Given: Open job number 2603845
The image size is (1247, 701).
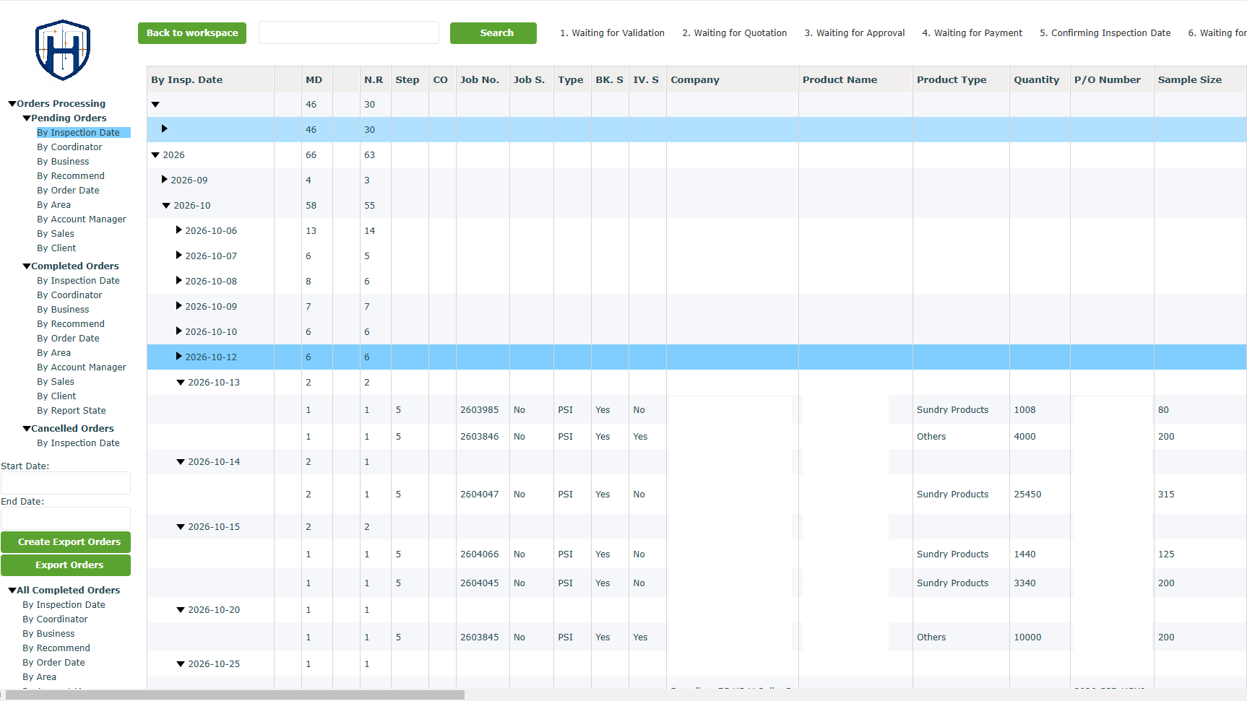Looking at the screenshot, I should coord(479,637).
